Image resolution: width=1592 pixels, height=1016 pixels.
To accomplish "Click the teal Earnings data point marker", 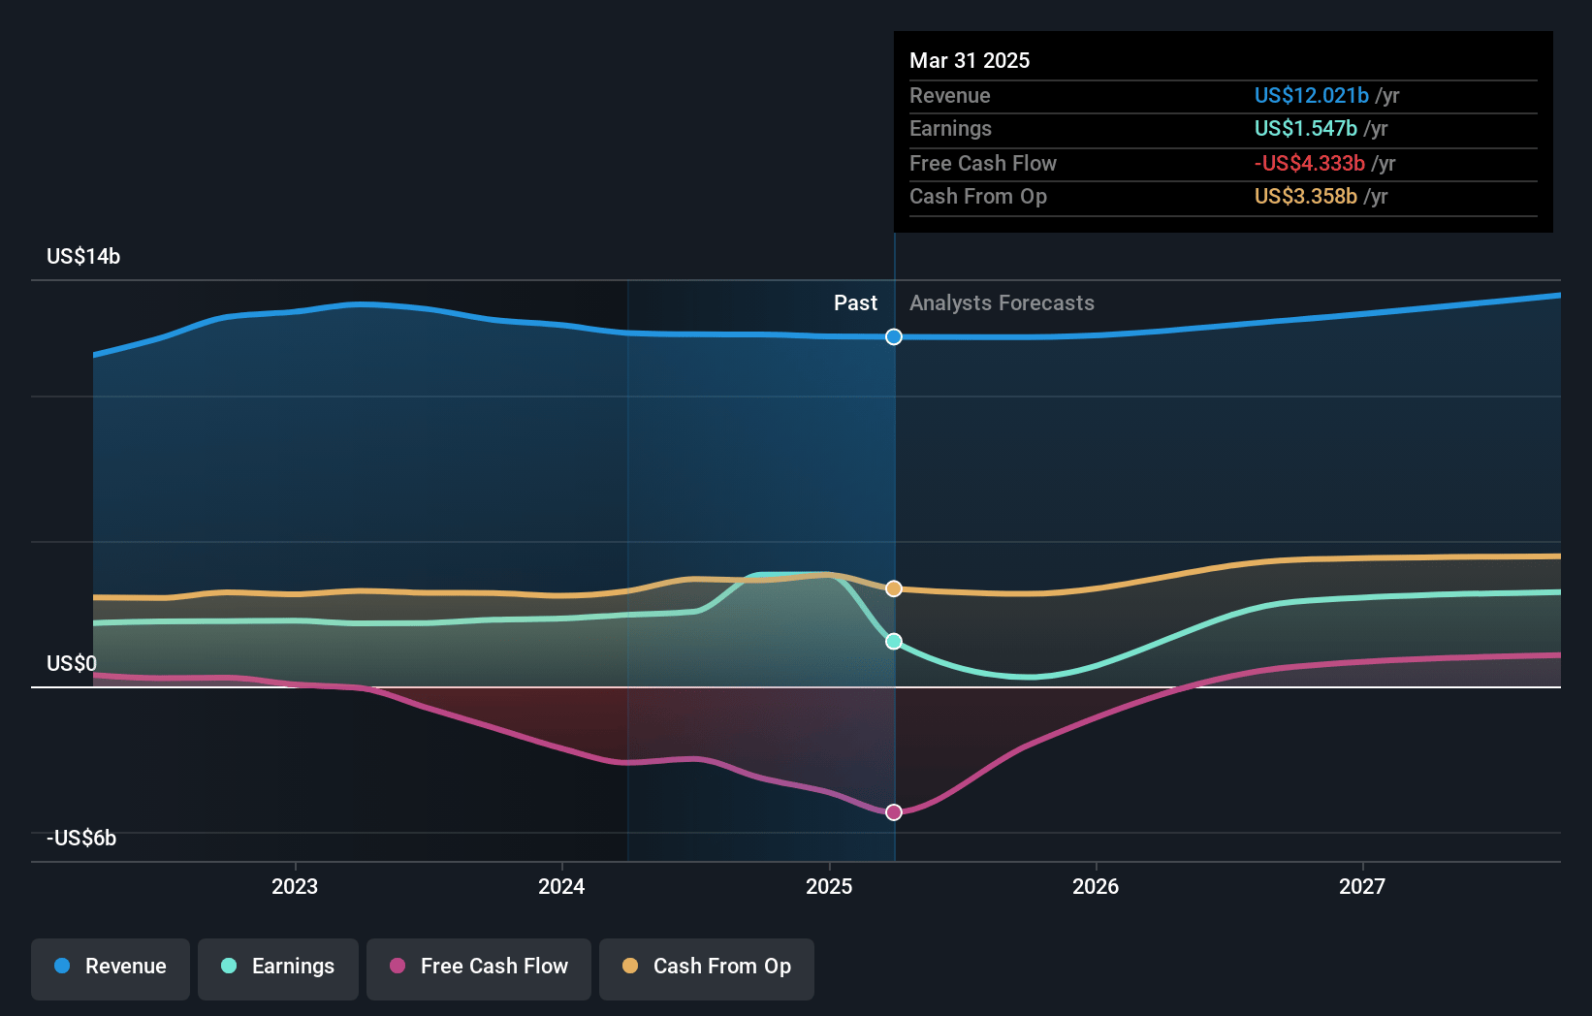I will pyautogui.click(x=894, y=641).
